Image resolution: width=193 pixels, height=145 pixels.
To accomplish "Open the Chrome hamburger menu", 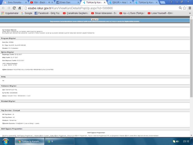I will 190,8.
